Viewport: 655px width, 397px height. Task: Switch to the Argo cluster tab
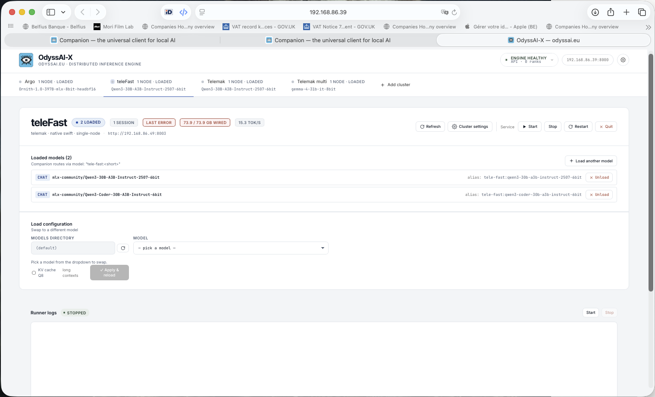click(57, 85)
